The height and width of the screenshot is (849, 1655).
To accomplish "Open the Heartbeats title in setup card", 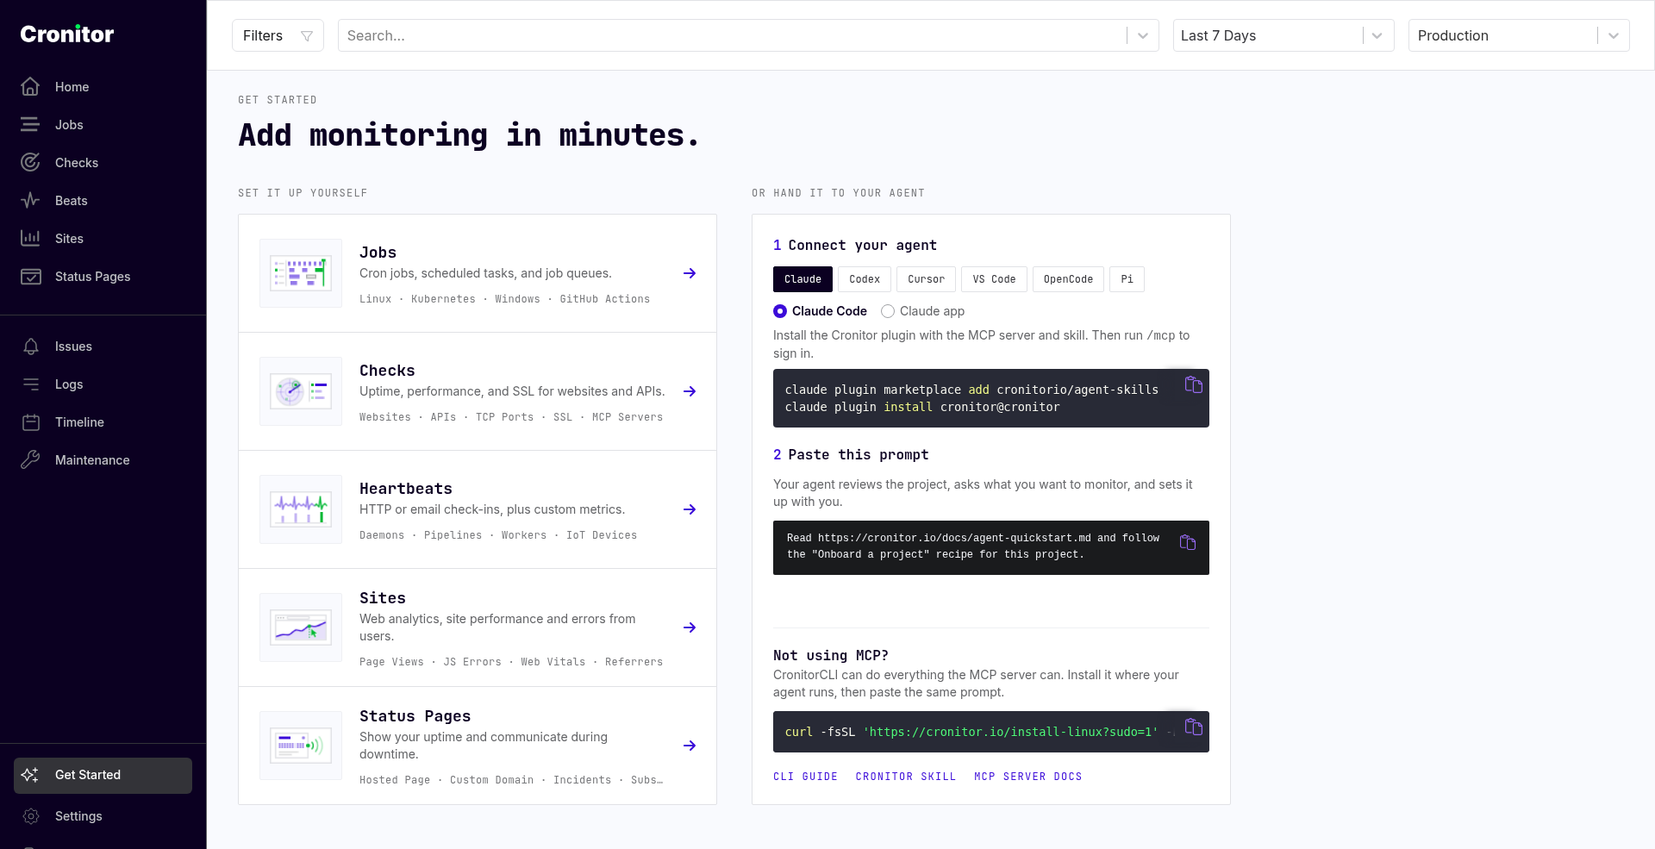I will click(405, 489).
